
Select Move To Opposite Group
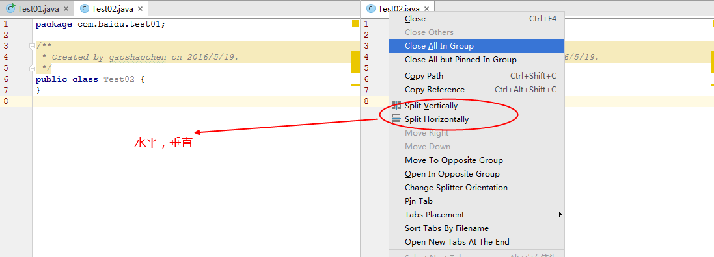476,160
